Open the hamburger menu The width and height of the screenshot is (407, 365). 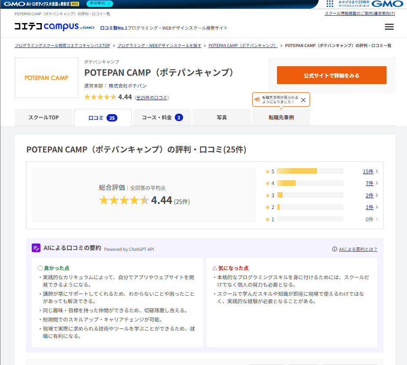point(389,27)
